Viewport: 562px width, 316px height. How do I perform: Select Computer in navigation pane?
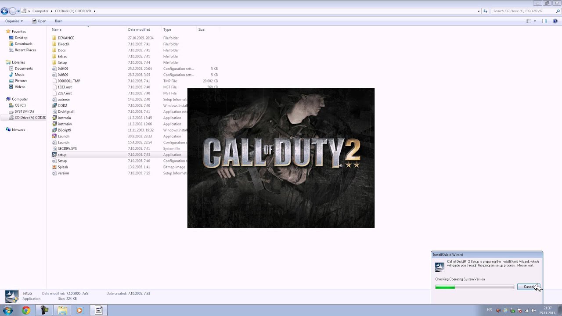(x=20, y=99)
